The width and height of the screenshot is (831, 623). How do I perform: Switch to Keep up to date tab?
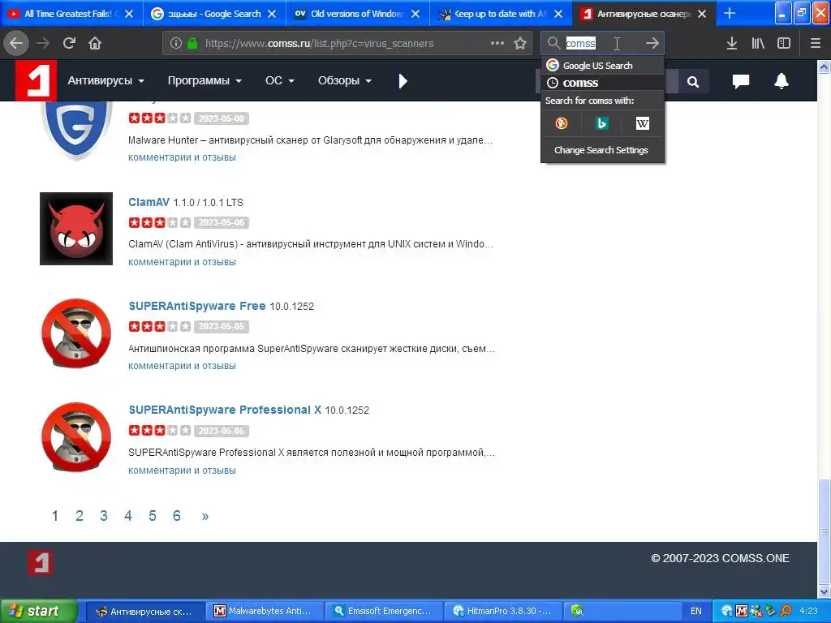tap(500, 14)
